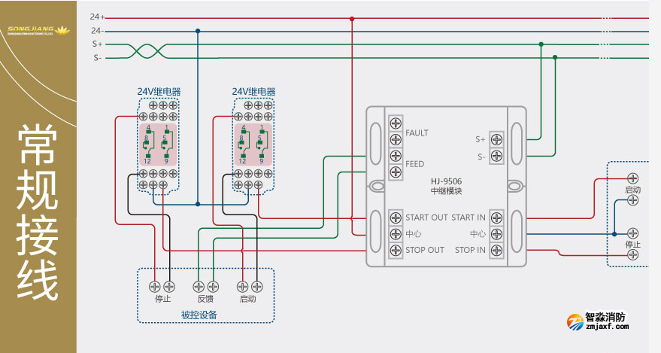Click the Songjiang logo in the top-left
The height and width of the screenshot is (353, 661).
[x=38, y=30]
